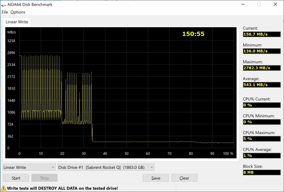The width and height of the screenshot is (284, 192).
Task: Click the CPU% Average value 1 %
Action: (x=262, y=155)
